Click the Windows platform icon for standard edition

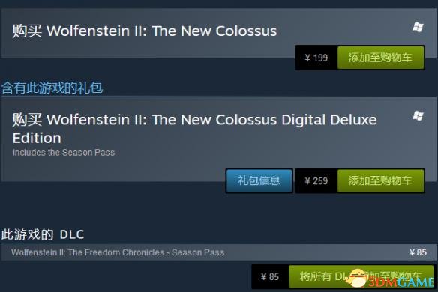[418, 27]
